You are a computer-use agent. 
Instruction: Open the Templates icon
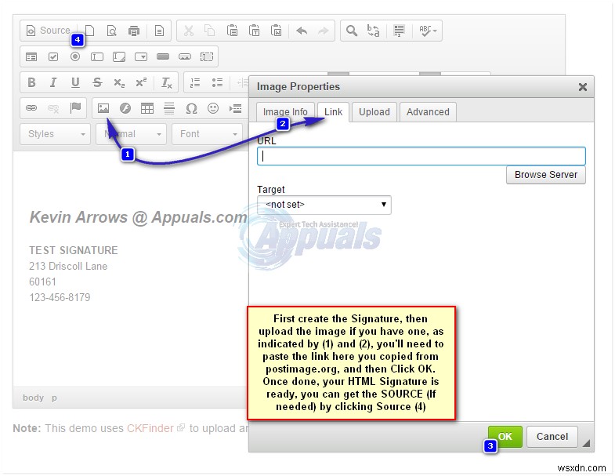coord(159,31)
